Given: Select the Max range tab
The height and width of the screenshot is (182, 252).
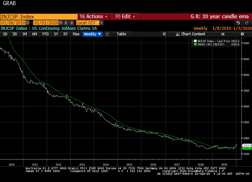Looking at the screenshot, I should (76, 34).
